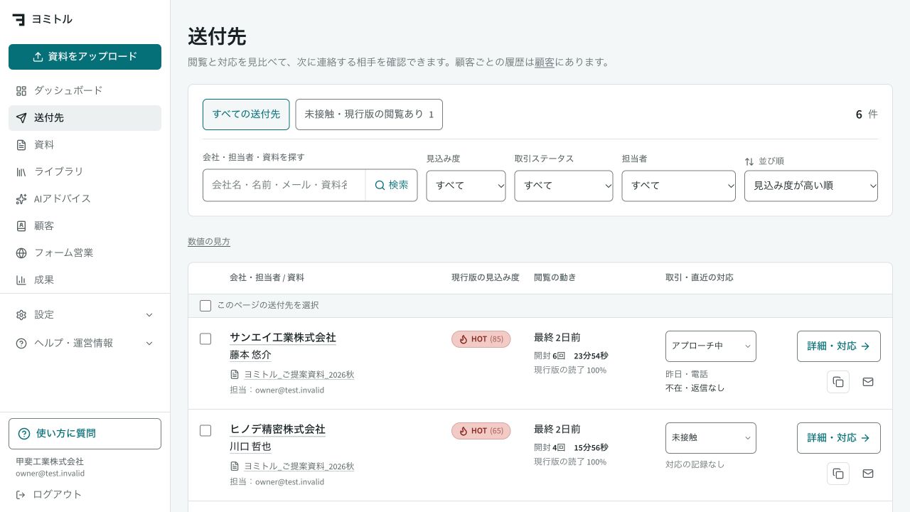Click the 顧客 contact icon

click(x=21, y=226)
